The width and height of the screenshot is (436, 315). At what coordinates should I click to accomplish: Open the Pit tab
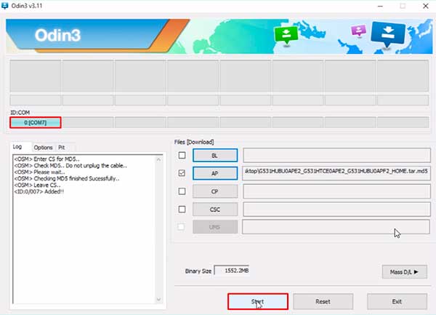pyautogui.click(x=62, y=148)
